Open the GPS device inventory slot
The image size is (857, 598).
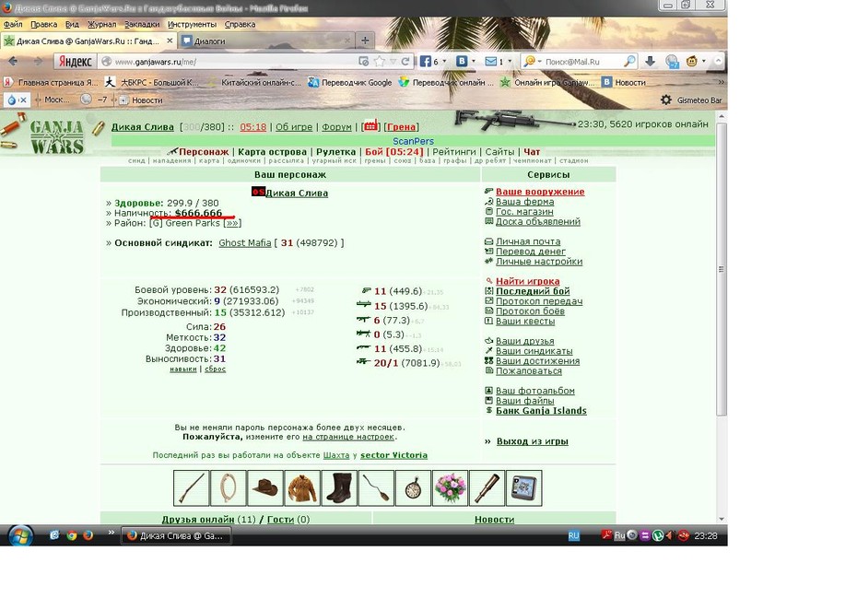[x=524, y=487]
